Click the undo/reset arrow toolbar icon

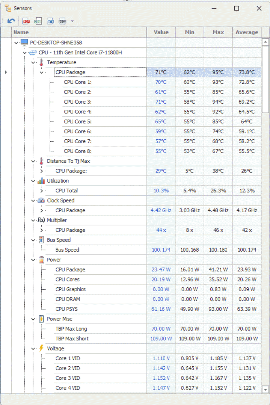tap(11, 21)
